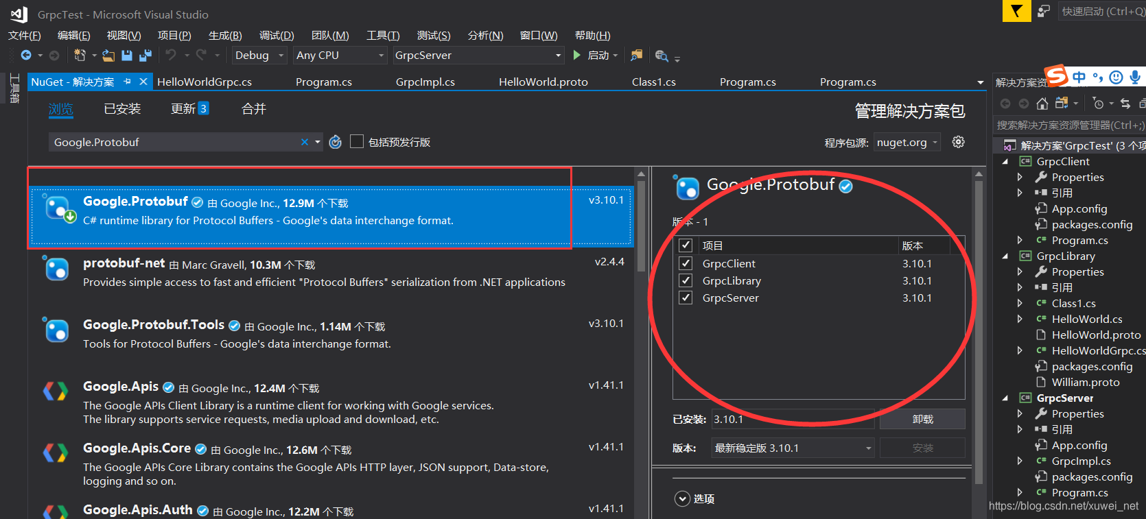Enable include prerelease checkbox

point(357,141)
